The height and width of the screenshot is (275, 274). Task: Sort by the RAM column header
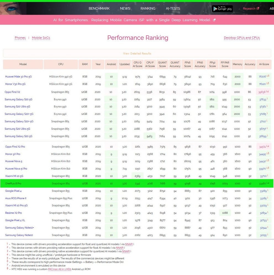coord(85,64)
